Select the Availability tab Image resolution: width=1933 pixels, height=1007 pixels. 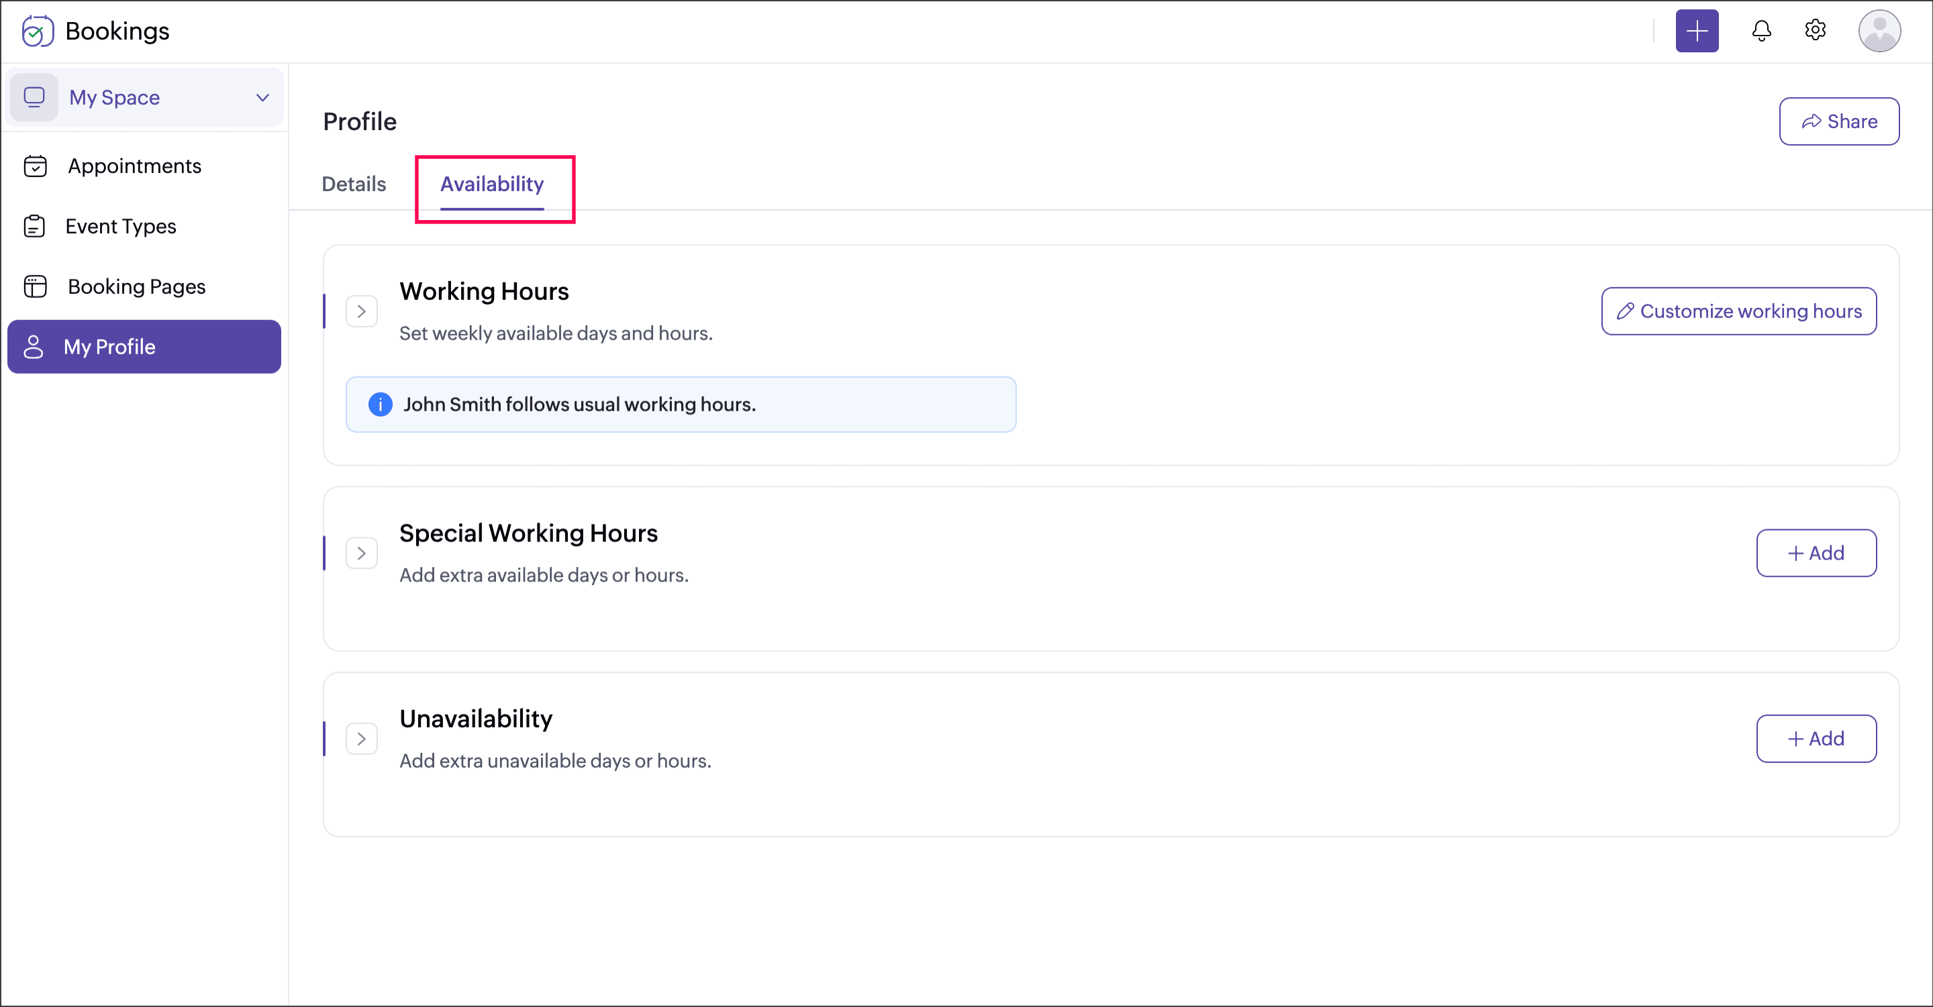coord(492,184)
